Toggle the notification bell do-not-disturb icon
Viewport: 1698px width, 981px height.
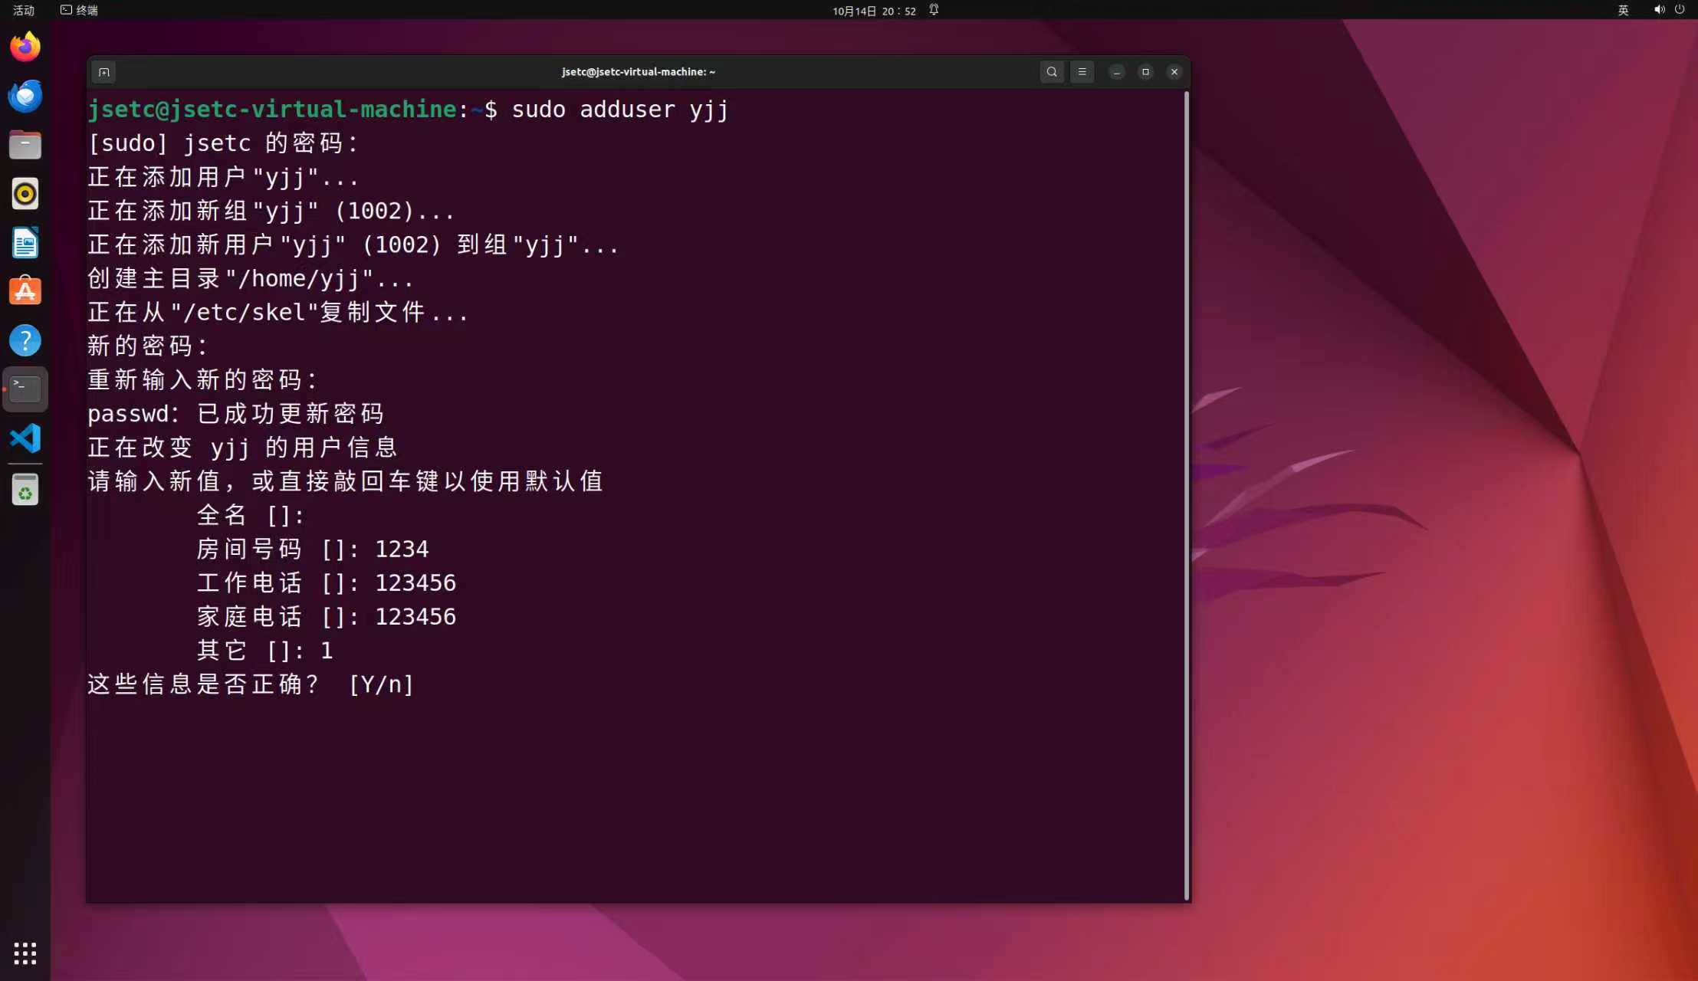click(x=934, y=10)
